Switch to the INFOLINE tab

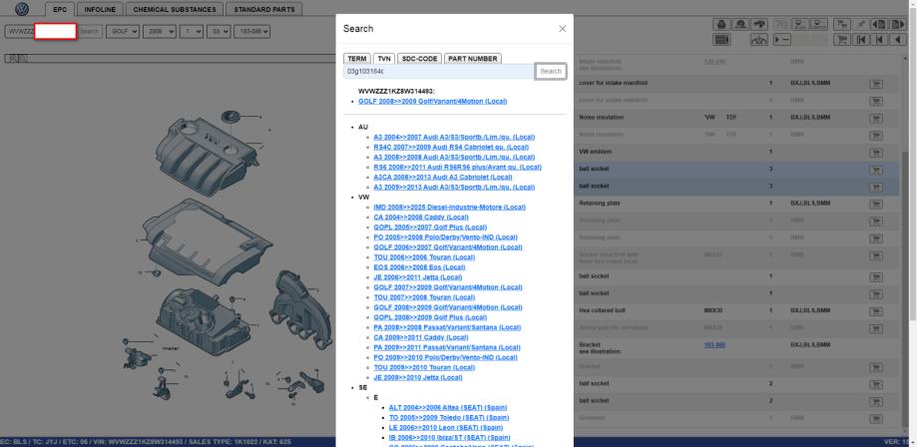tap(100, 9)
